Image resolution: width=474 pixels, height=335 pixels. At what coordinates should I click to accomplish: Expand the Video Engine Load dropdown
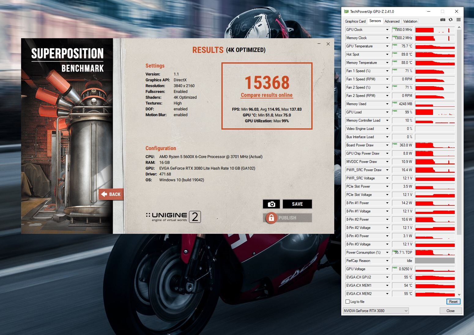click(x=387, y=129)
